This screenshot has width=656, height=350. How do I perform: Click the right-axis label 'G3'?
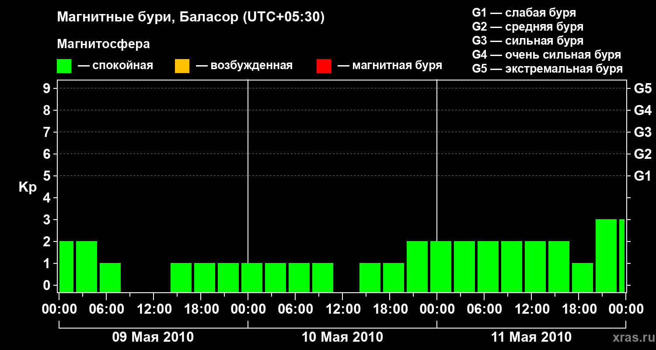pyautogui.click(x=642, y=132)
